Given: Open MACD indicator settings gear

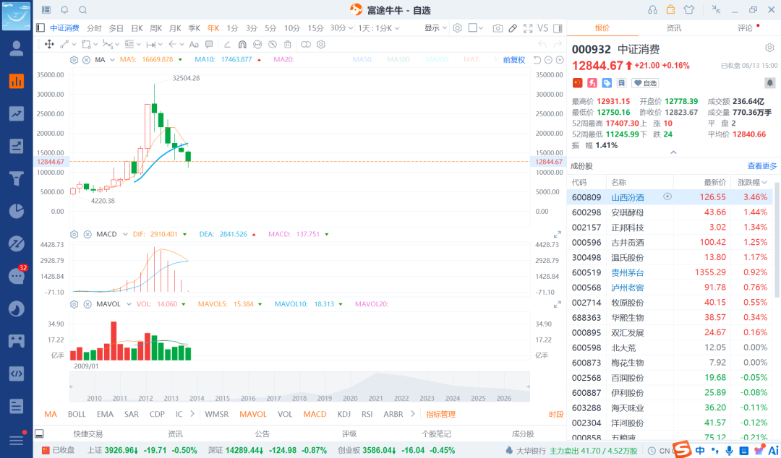Looking at the screenshot, I should pos(74,234).
